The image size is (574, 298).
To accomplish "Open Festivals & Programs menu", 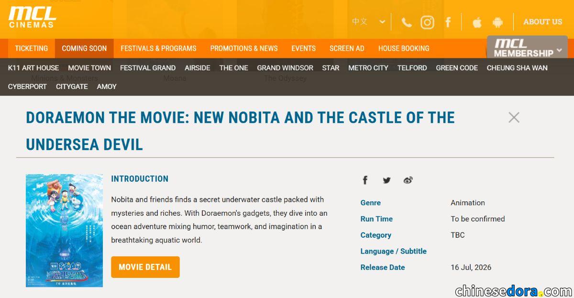I will (x=158, y=48).
